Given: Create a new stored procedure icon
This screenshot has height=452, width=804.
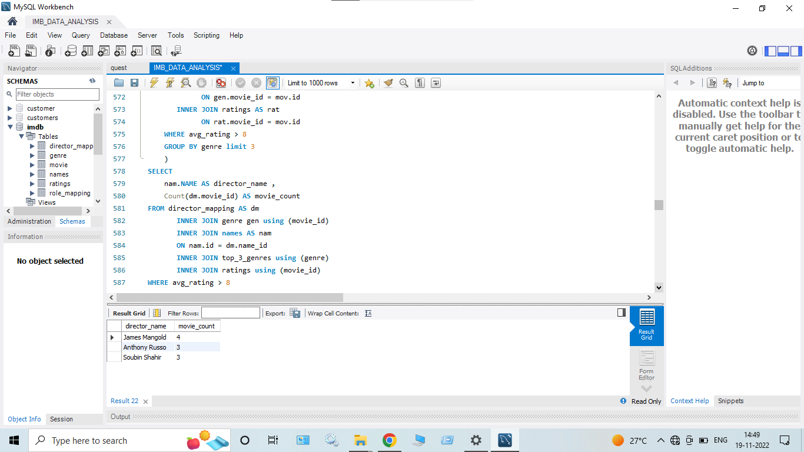Looking at the screenshot, I should 121,51.
